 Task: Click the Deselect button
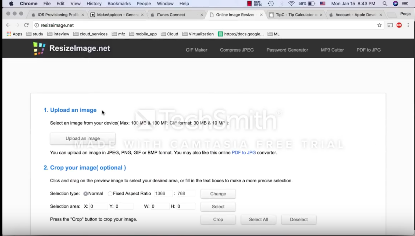[x=299, y=220]
